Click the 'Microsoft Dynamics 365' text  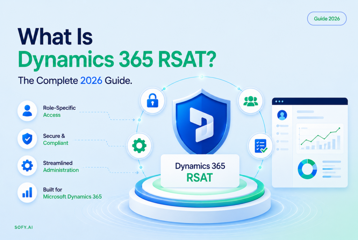click(x=72, y=197)
